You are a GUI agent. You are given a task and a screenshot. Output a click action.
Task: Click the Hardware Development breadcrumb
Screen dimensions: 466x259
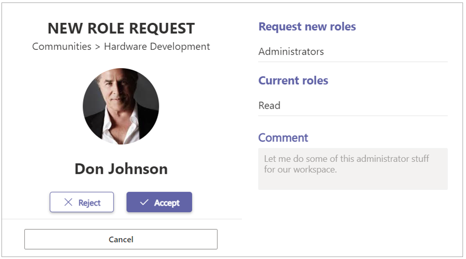pos(157,47)
